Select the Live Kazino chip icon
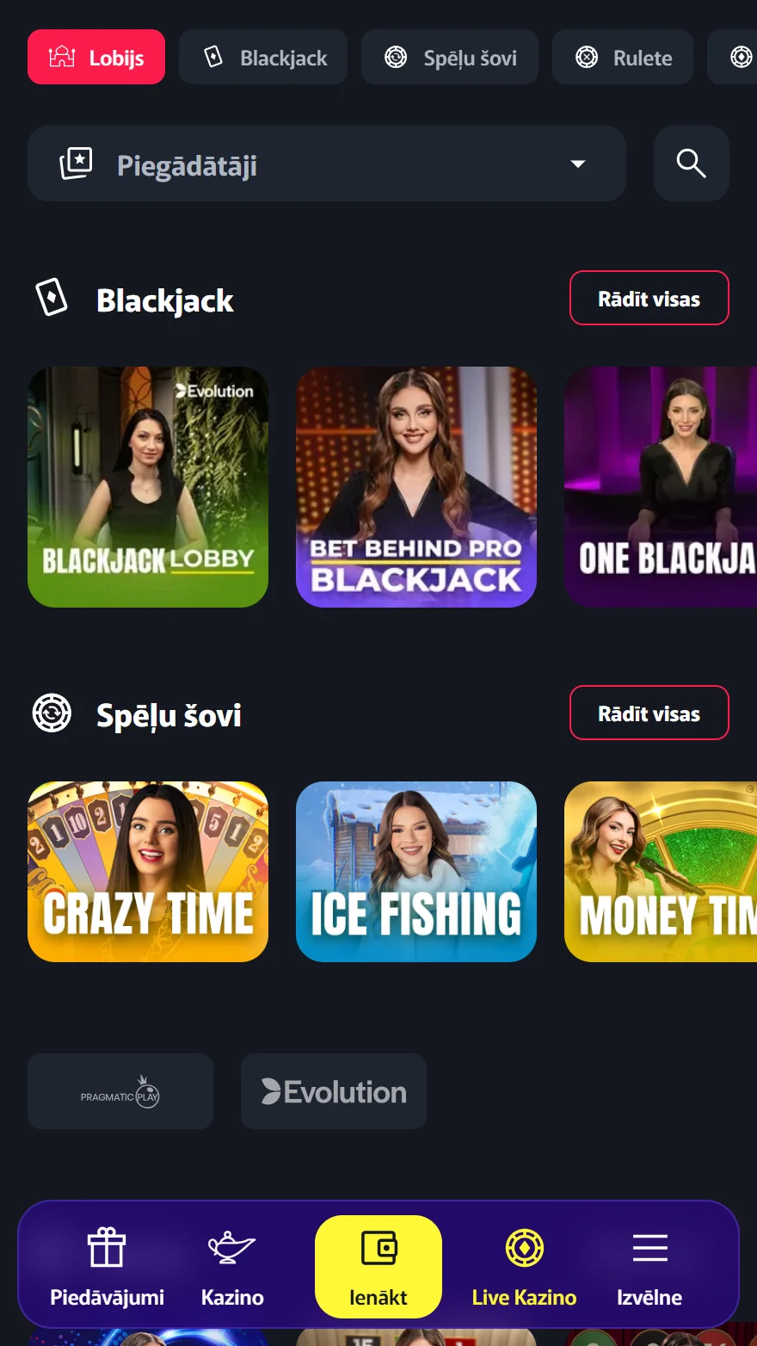757x1346 pixels. (x=524, y=1247)
